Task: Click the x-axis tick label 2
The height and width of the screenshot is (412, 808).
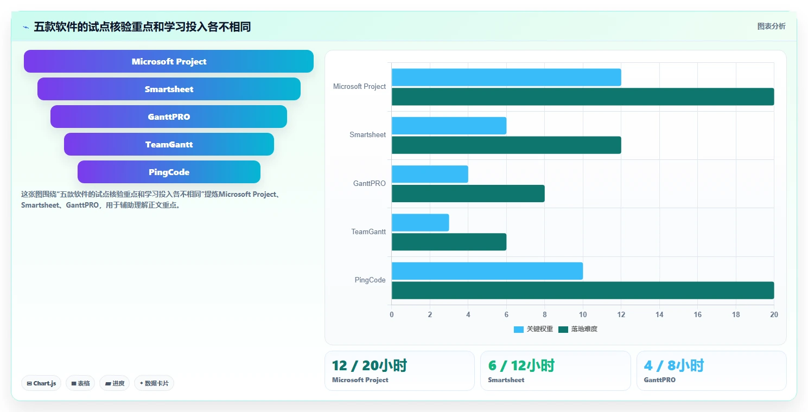Action: point(430,314)
